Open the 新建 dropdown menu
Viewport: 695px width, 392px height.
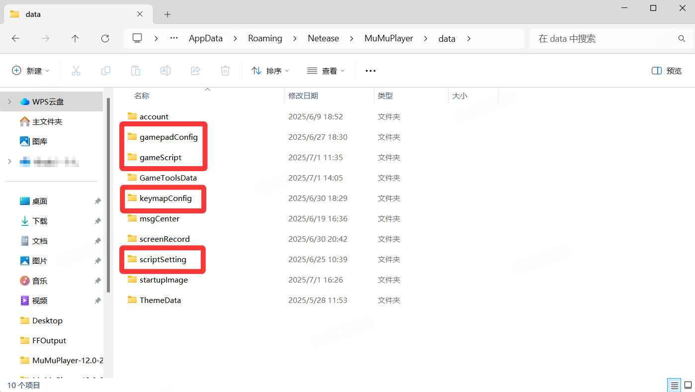pos(31,70)
